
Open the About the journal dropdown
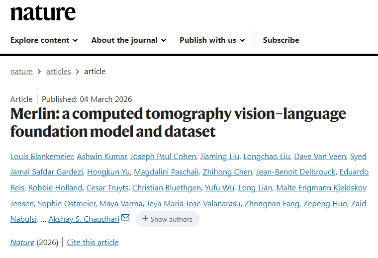(128, 40)
